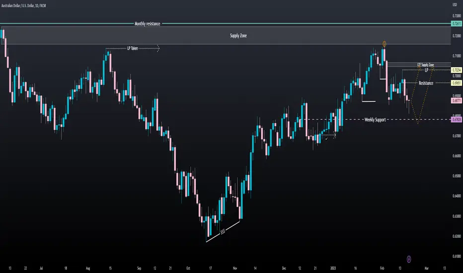Image resolution: width=463 pixels, height=273 pixels.
Task: Click the 0.71000 price axis value
Action: (457, 56)
